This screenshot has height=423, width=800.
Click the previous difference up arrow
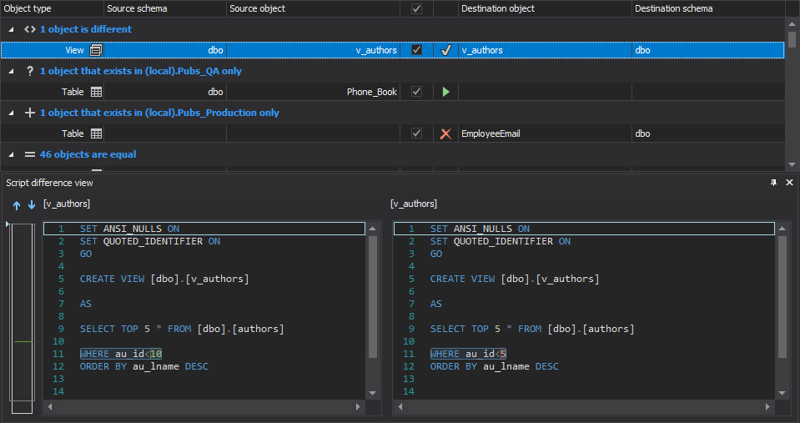17,205
